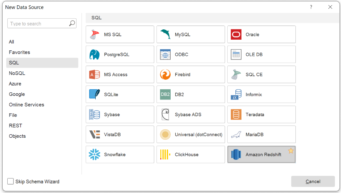This screenshot has width=341, height=193.
Task: Switch to the Objects category
Action: (42, 136)
